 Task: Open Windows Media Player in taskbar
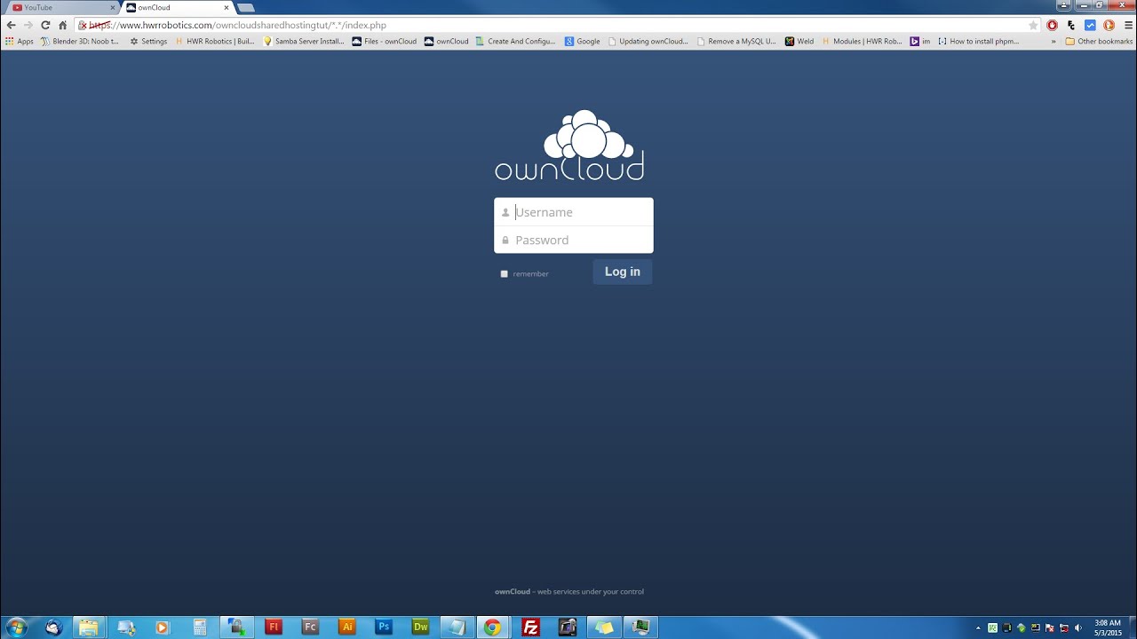162,627
